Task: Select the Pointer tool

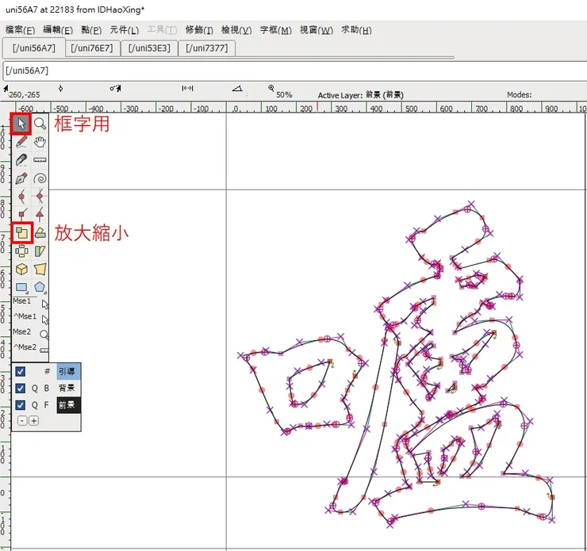Action: [21, 124]
